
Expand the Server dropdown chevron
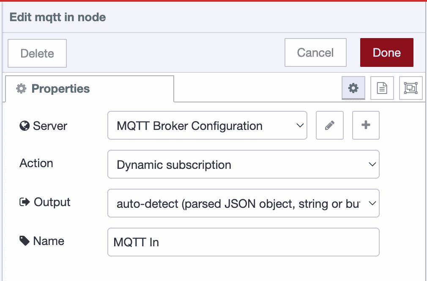pos(300,125)
